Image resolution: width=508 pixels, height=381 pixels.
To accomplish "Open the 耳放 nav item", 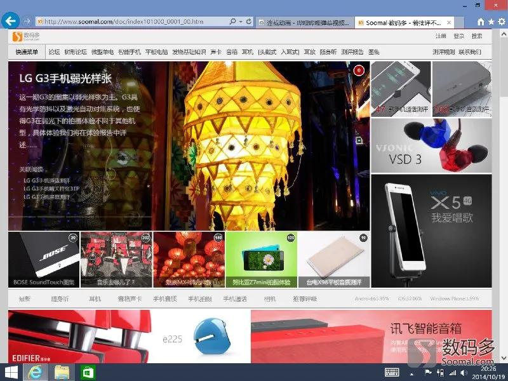I will [x=310, y=52].
